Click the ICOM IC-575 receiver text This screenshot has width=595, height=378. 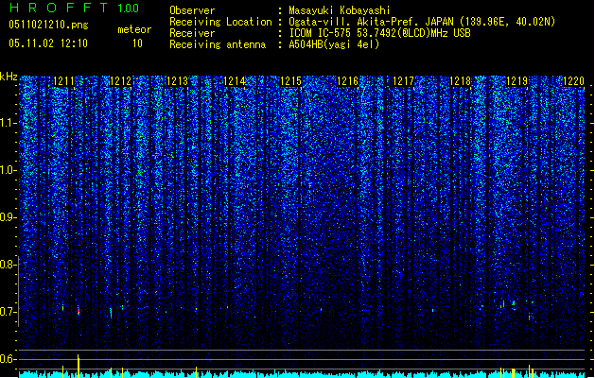379,33
